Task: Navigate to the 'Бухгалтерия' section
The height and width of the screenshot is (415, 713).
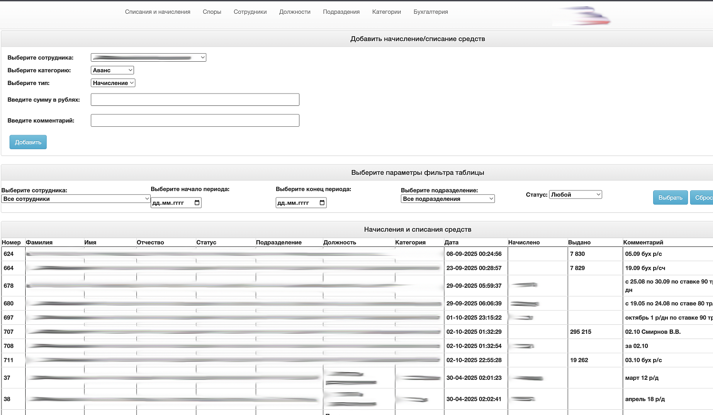Action: coord(430,11)
